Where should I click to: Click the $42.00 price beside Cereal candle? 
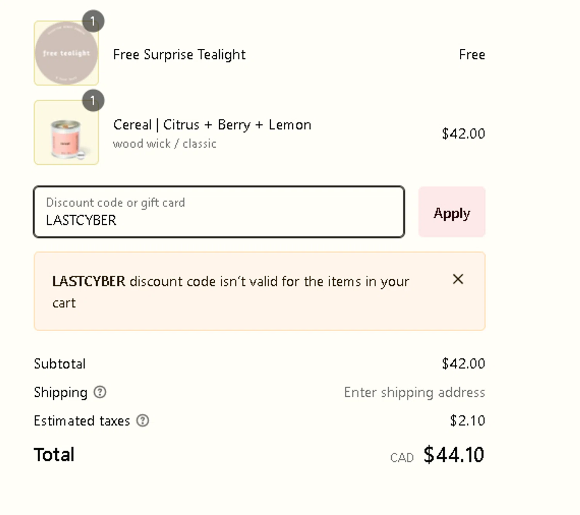coord(463,134)
